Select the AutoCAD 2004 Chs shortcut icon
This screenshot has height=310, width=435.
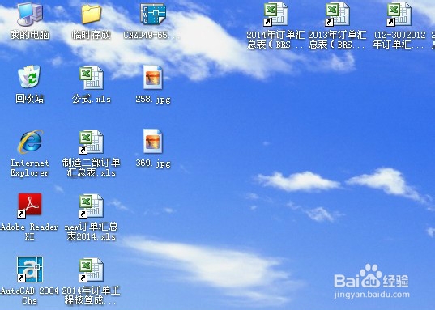tap(30, 270)
